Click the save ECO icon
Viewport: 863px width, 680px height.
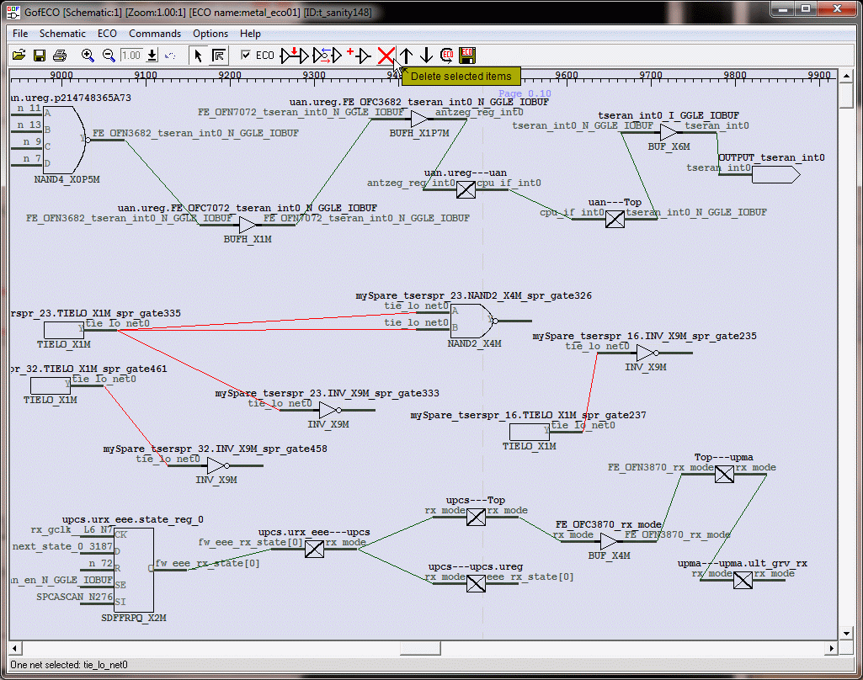pyautogui.click(x=467, y=56)
